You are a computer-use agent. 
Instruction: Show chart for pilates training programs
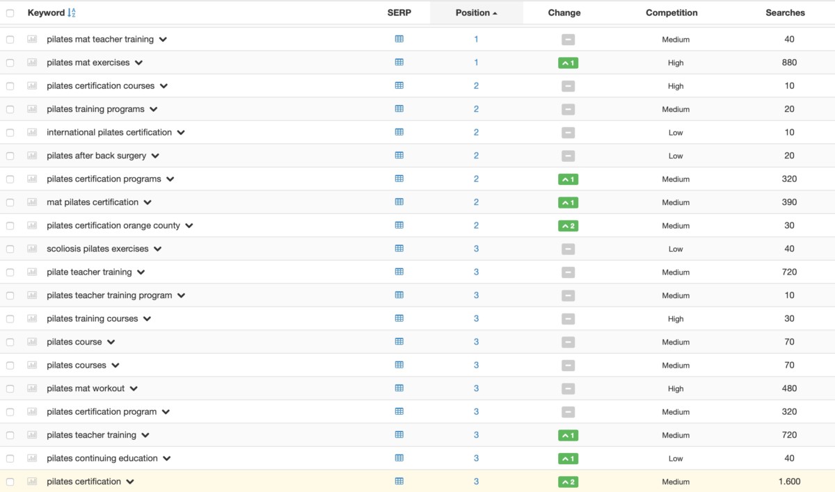[x=32, y=108]
